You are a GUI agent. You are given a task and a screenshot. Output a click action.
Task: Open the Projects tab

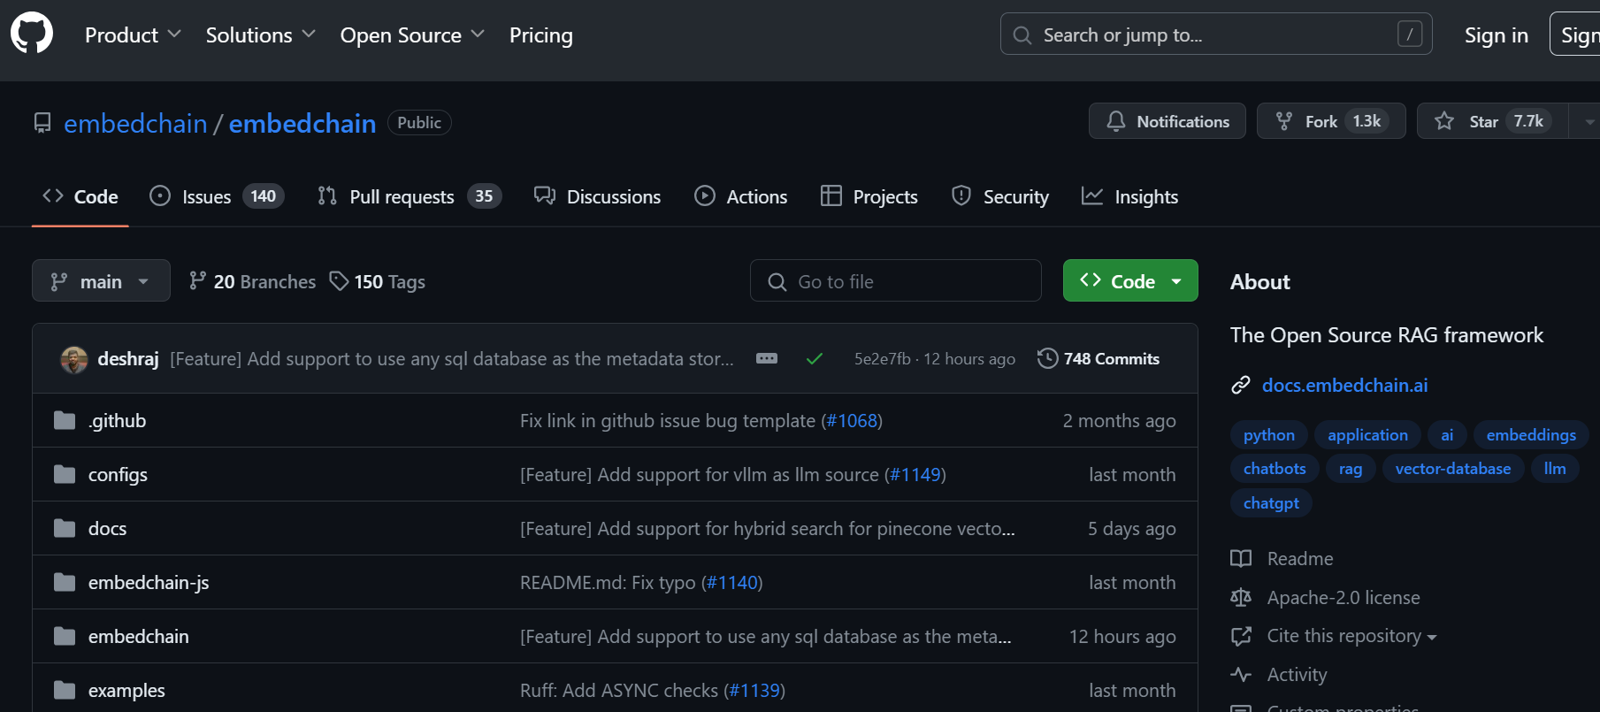coord(869,196)
